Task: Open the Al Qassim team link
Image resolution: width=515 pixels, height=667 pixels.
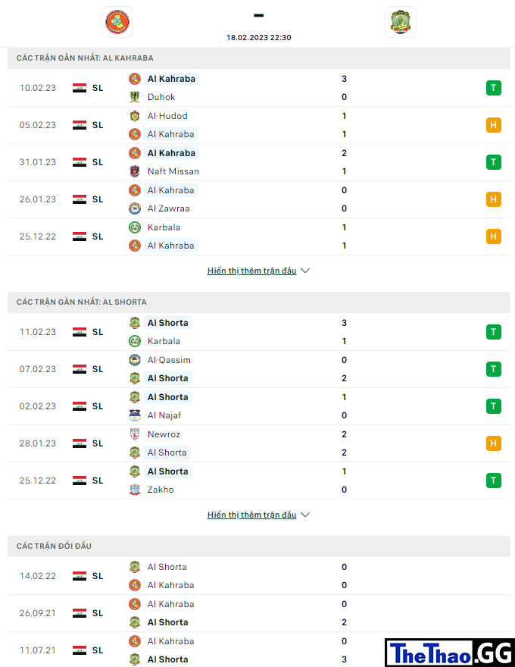Action: (169, 360)
